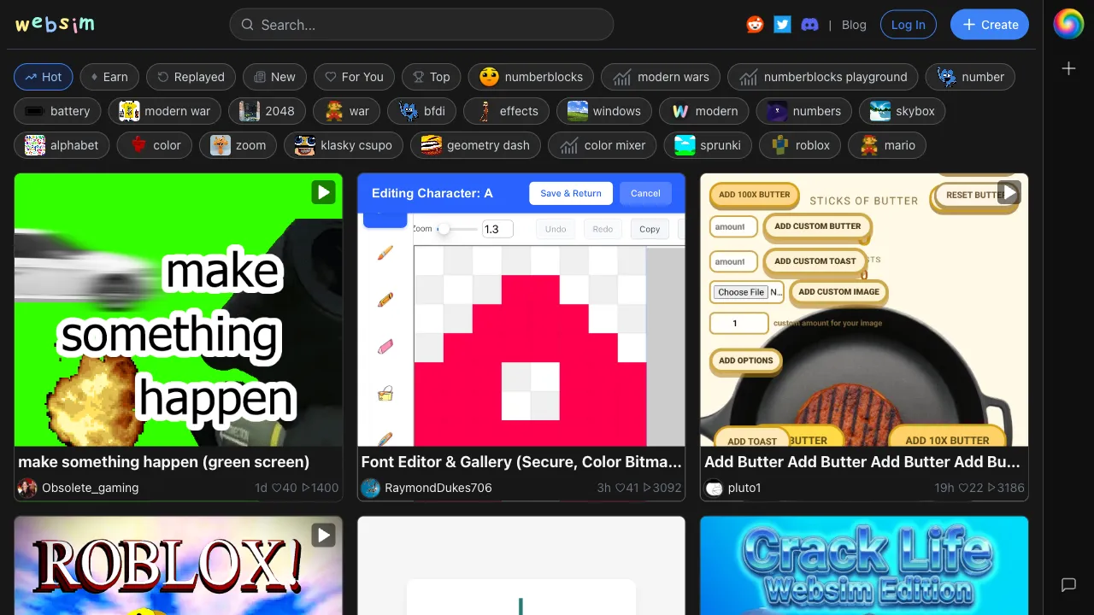Open the green screen "make something happen" thumbnail
The width and height of the screenshot is (1094, 615).
click(179, 310)
